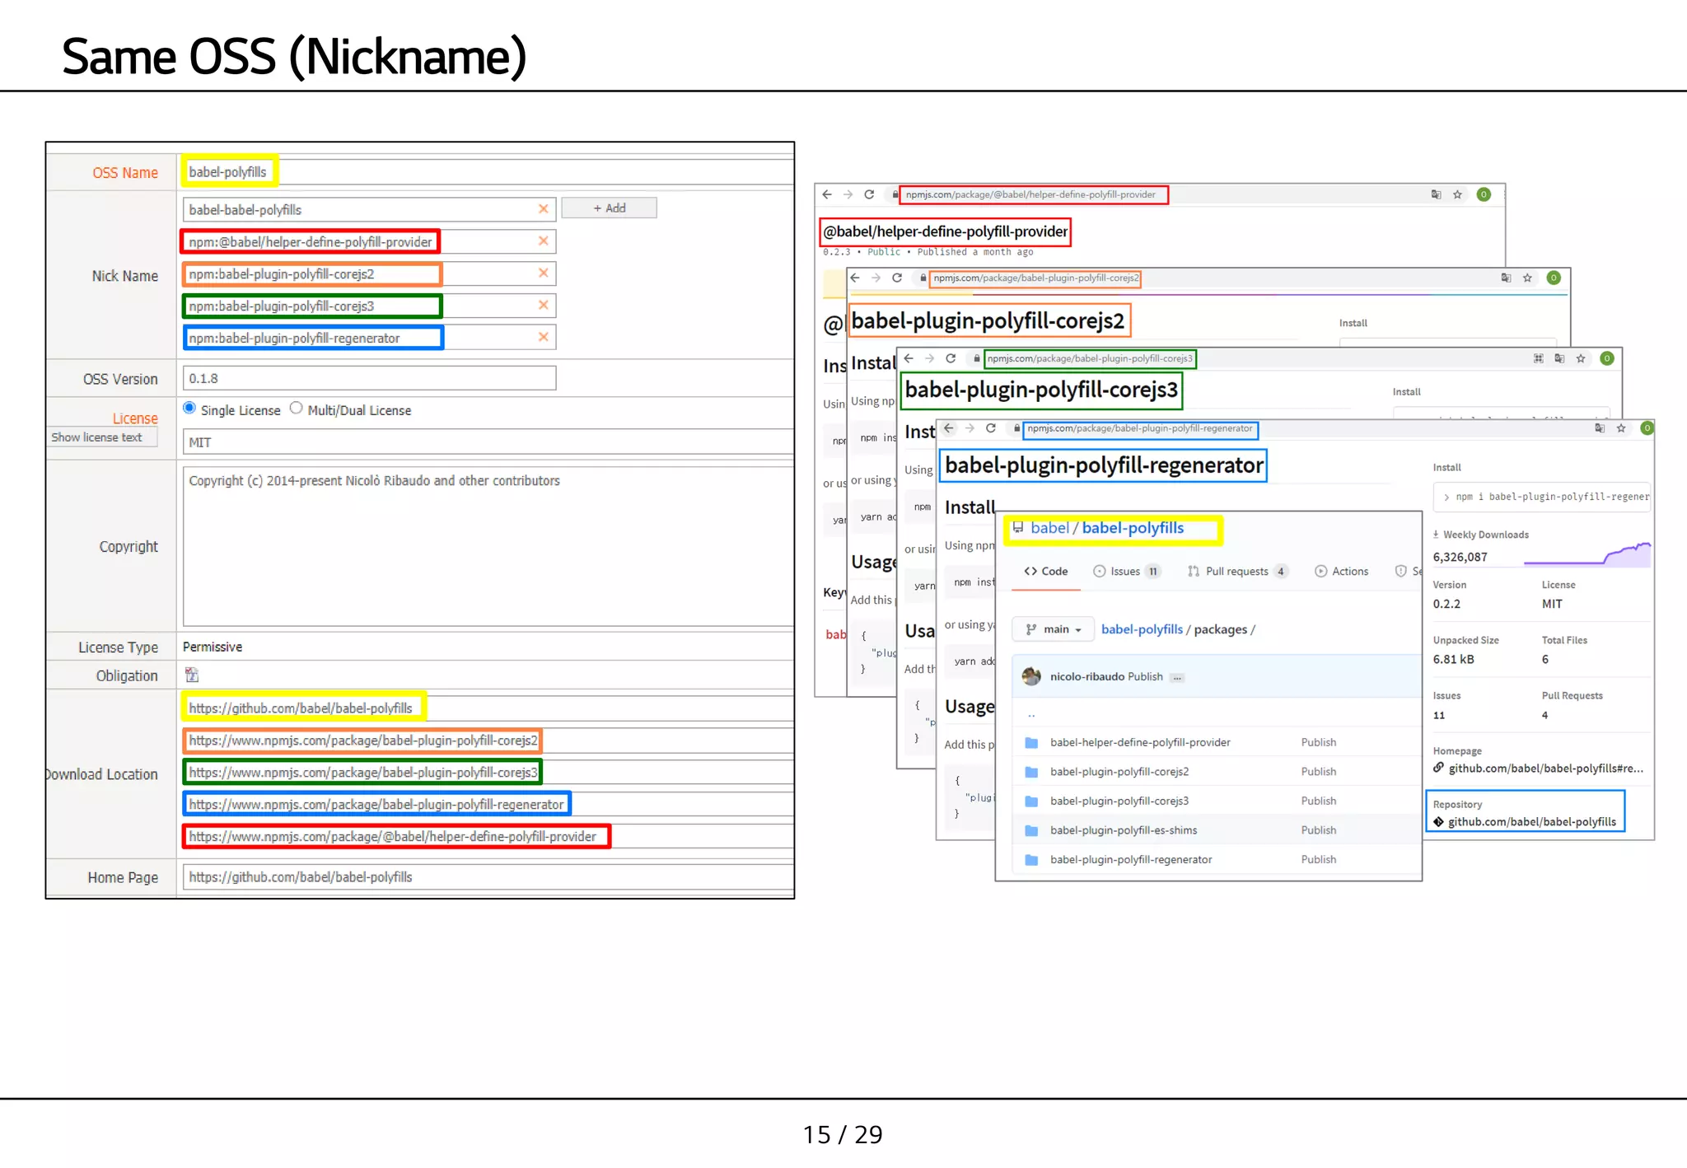The image size is (1687, 1168).
Task: Open the babel-helper-define-polyfill-provider folder
Action: [1140, 742]
